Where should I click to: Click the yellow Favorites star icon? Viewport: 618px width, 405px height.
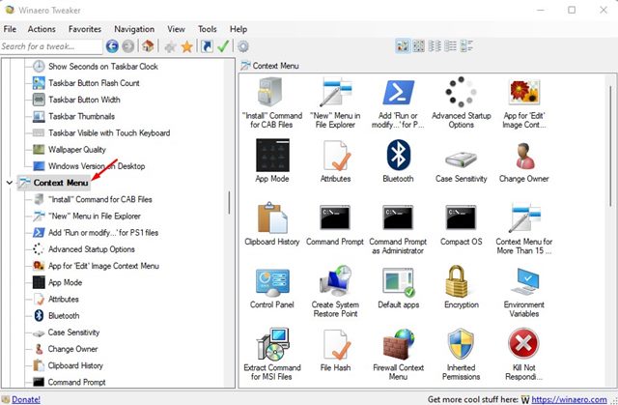click(x=186, y=45)
